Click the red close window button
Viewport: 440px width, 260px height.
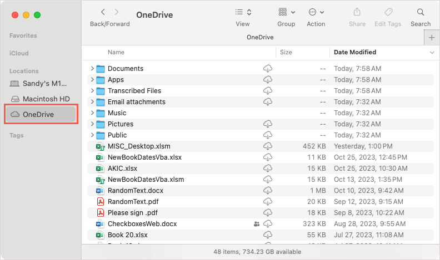point(15,15)
